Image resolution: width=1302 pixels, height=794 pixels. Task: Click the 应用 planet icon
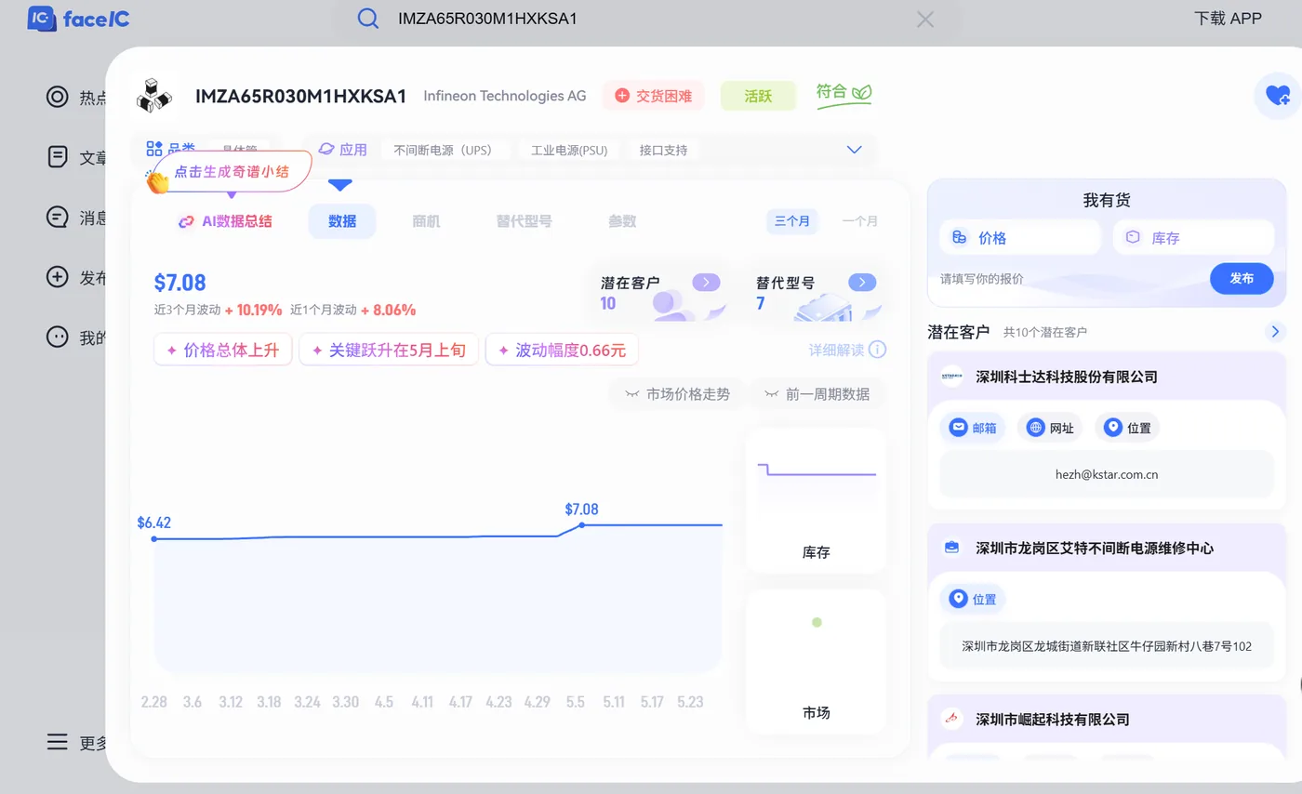pos(326,149)
